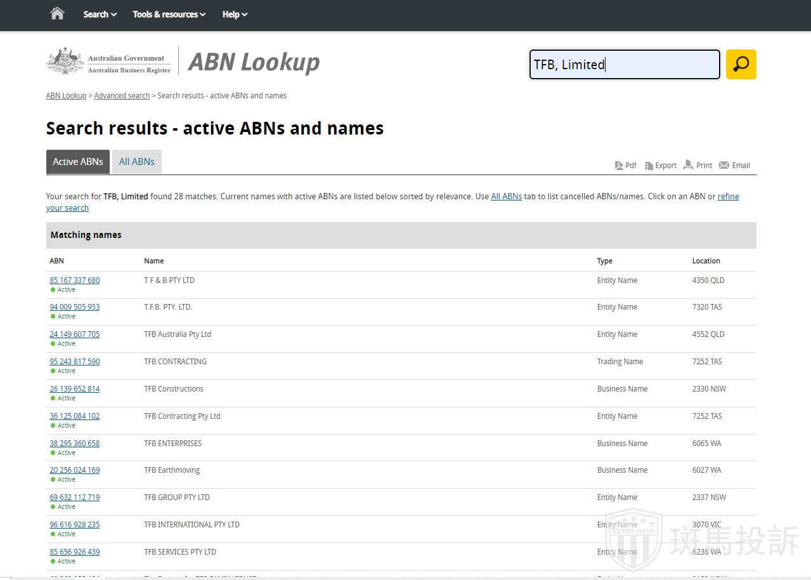Click into the search text field
Viewport: 811px width, 580px height.
click(x=624, y=65)
